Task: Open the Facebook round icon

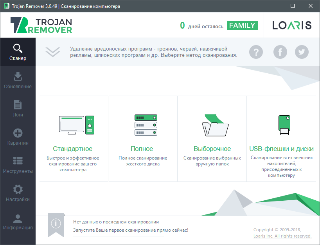Action: pos(280,52)
